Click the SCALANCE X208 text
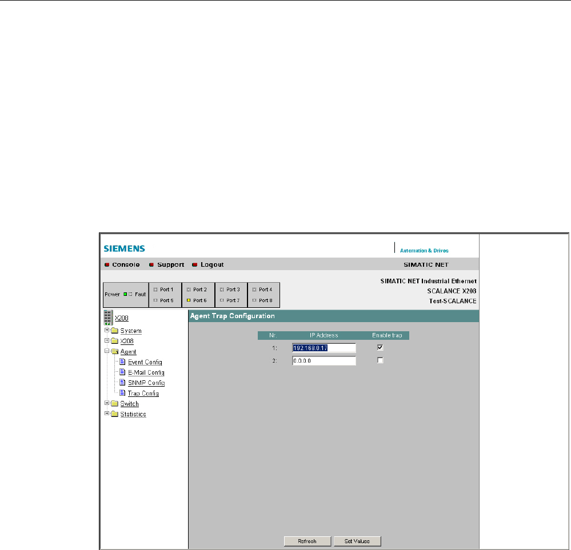The image size is (571, 550). [x=452, y=291]
